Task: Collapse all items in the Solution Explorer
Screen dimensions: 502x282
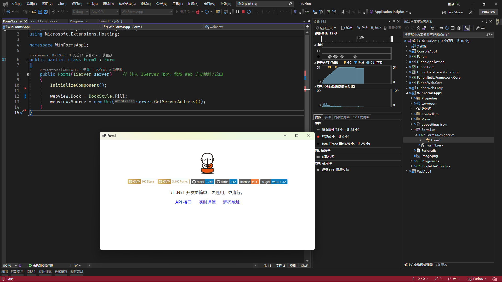Action: [453, 28]
